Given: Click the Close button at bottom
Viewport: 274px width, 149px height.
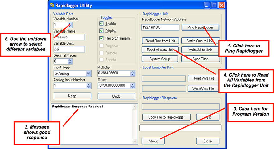Looking at the screenshot, I should point(208,141).
